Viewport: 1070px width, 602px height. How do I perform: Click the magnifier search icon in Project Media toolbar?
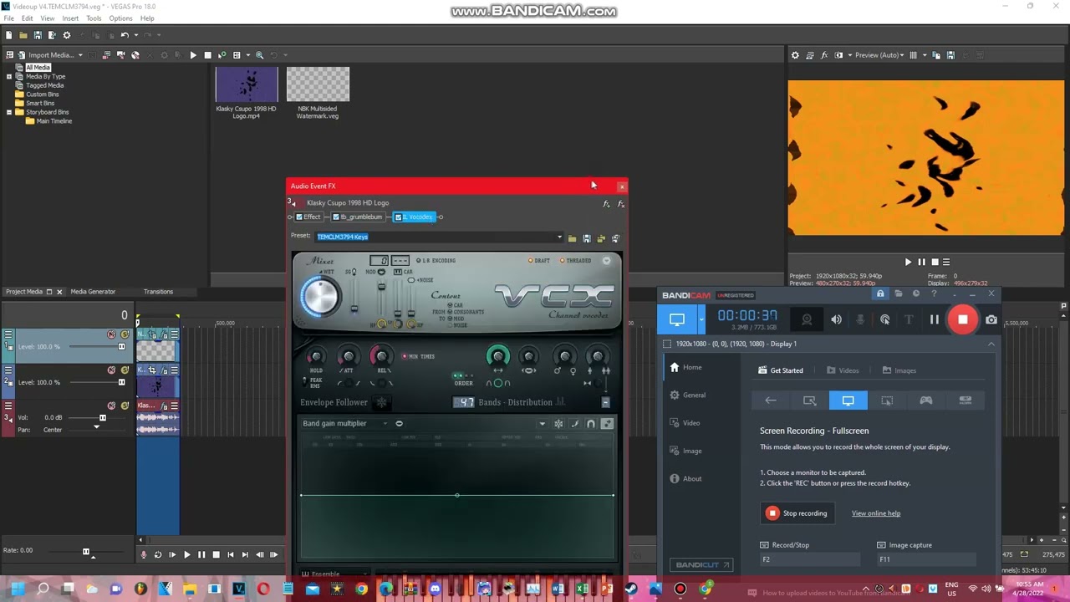(x=259, y=55)
